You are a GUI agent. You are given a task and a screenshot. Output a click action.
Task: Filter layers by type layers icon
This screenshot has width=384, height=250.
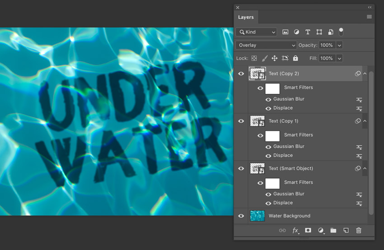[308, 32]
